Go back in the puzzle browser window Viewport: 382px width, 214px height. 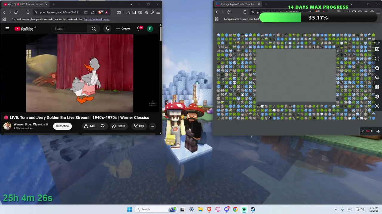pos(217,12)
